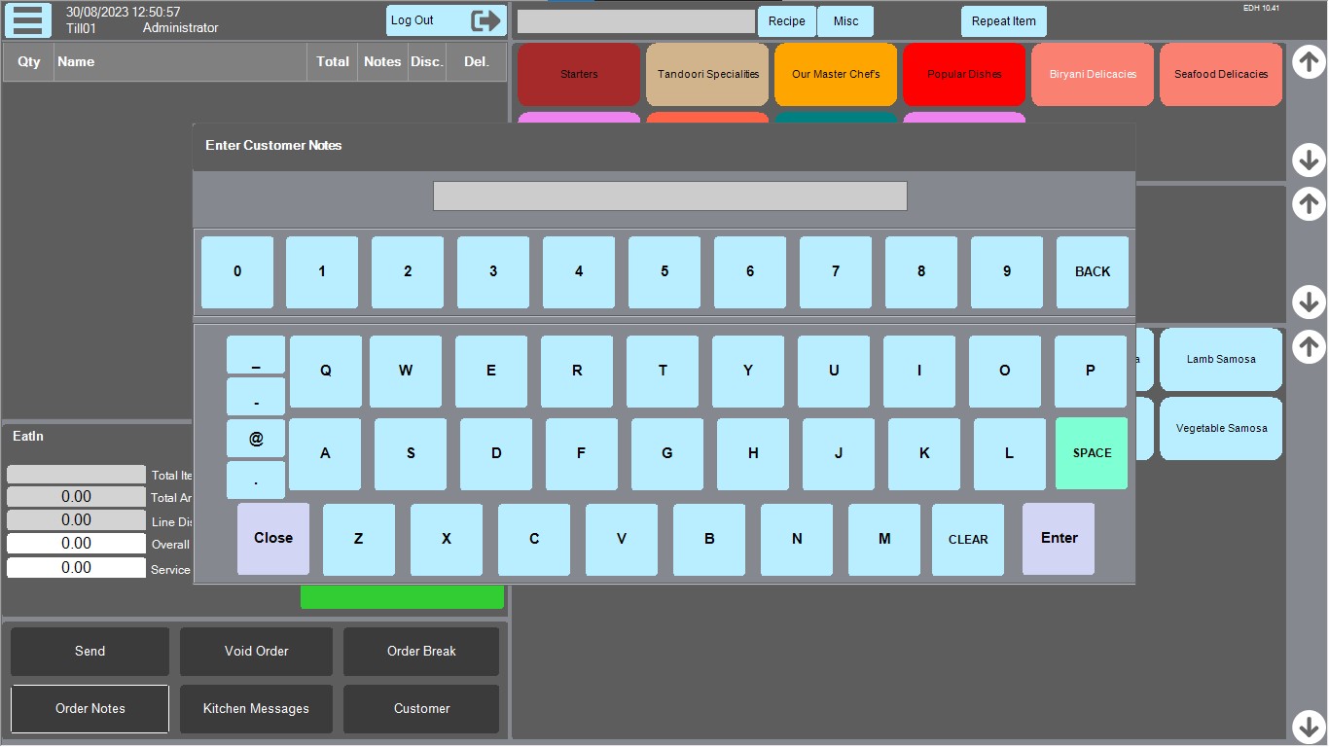Select the Starters category
Image resolution: width=1329 pixels, height=747 pixels.
click(x=579, y=74)
